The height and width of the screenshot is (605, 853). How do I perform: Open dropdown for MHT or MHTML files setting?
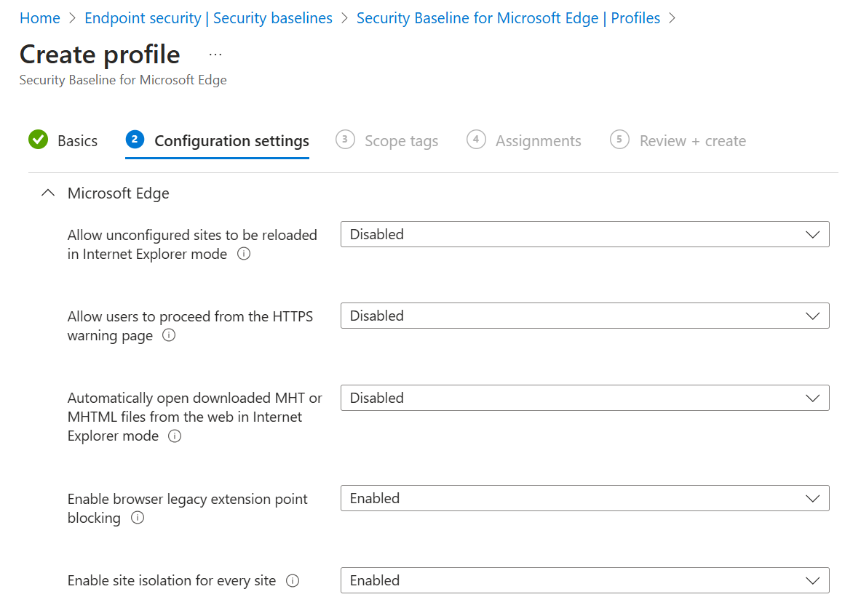[x=585, y=398]
